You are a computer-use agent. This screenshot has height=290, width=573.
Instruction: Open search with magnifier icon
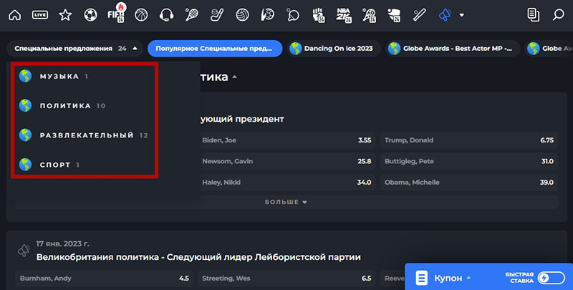558,15
